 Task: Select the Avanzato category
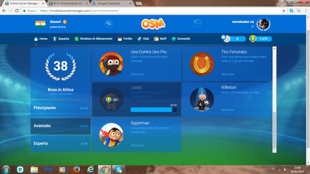(x=60, y=126)
